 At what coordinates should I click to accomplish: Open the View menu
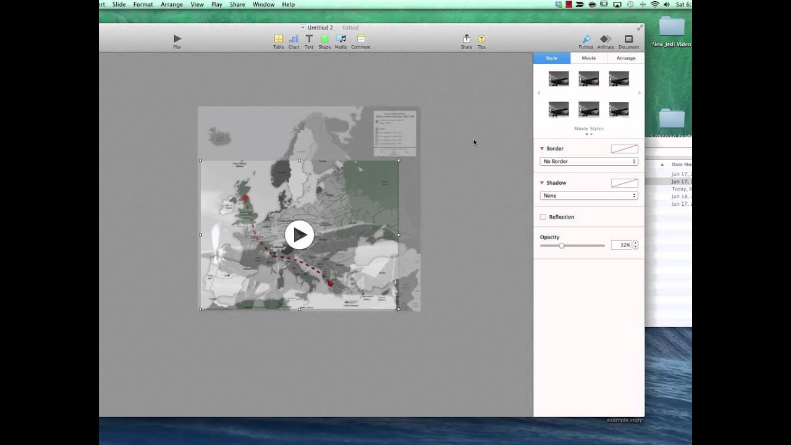[x=197, y=4]
